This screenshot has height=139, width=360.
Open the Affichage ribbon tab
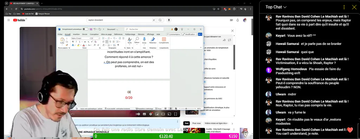[150, 34]
